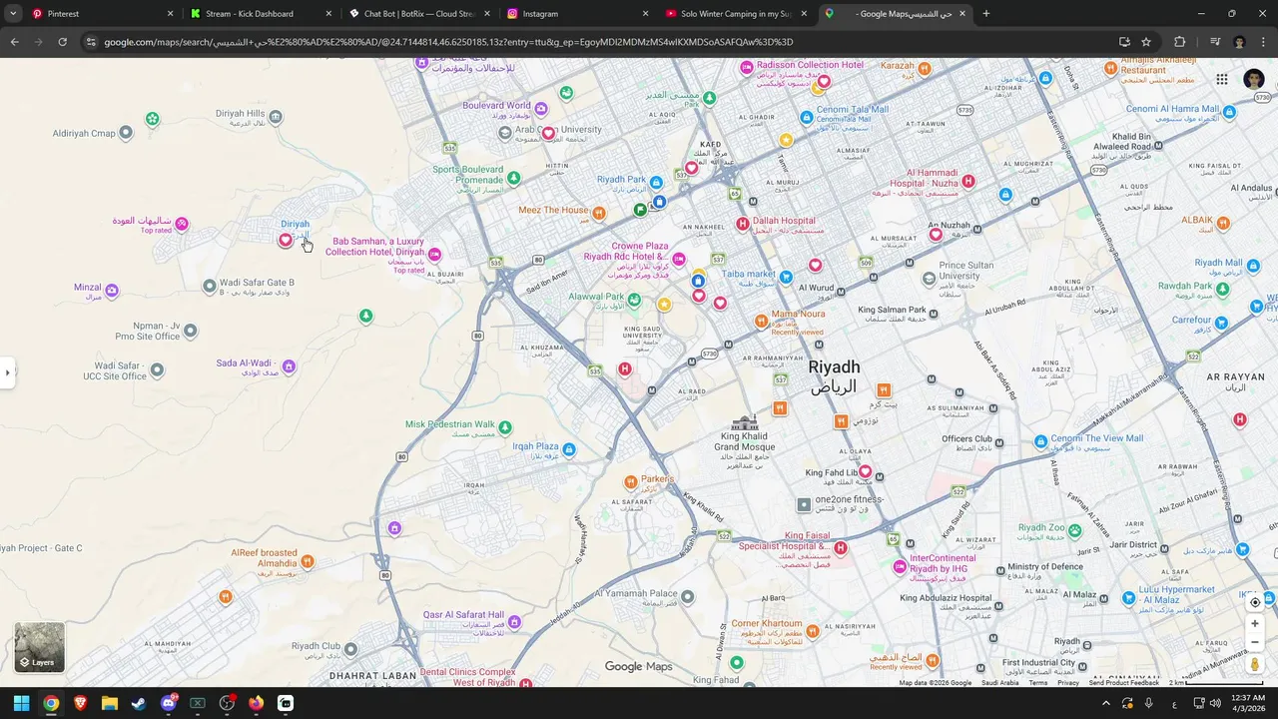Open the tab search dropdown

13,14
